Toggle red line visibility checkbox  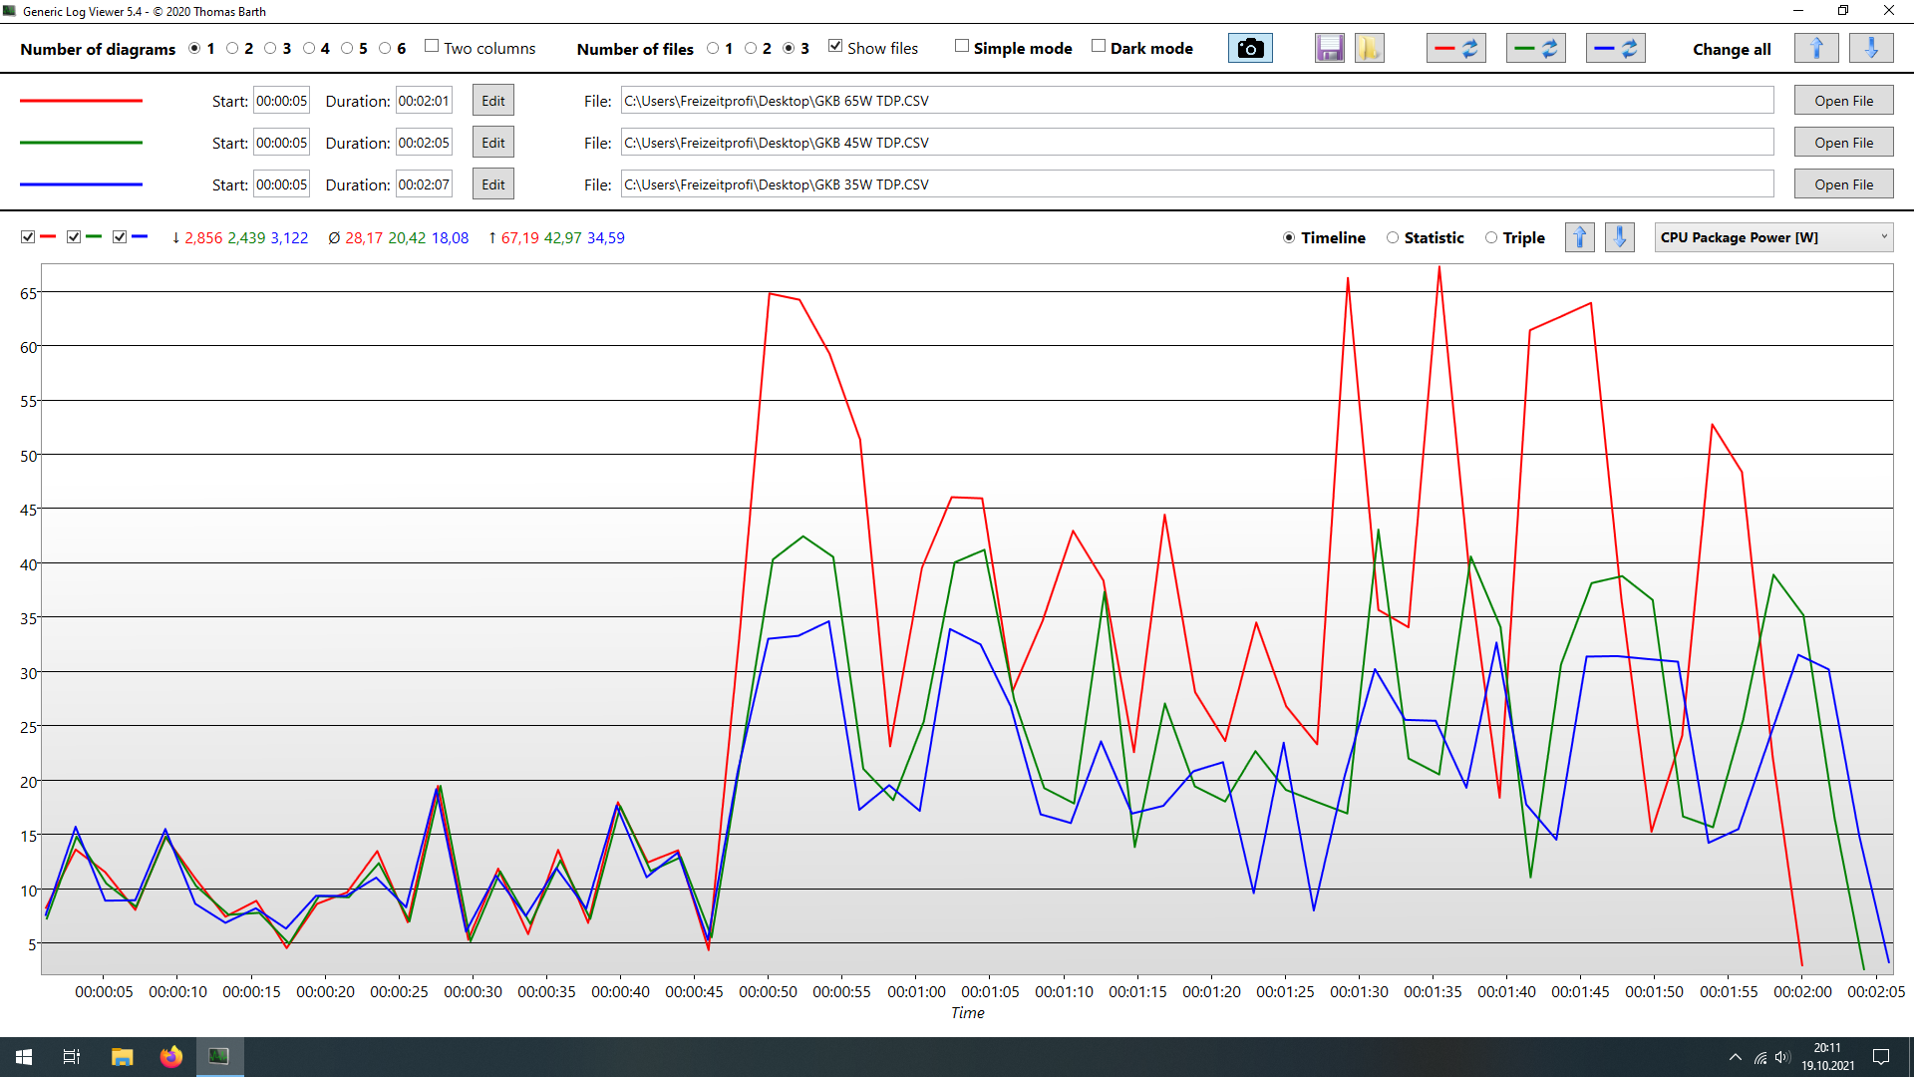[x=28, y=237]
